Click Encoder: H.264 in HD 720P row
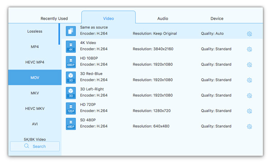 tap(93, 111)
